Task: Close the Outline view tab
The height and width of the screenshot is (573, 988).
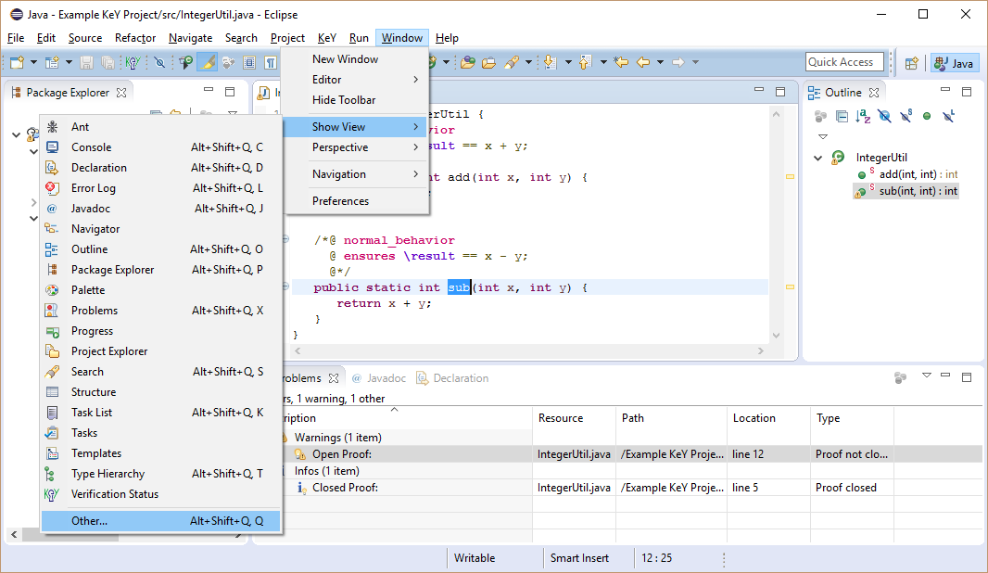Action: [874, 93]
